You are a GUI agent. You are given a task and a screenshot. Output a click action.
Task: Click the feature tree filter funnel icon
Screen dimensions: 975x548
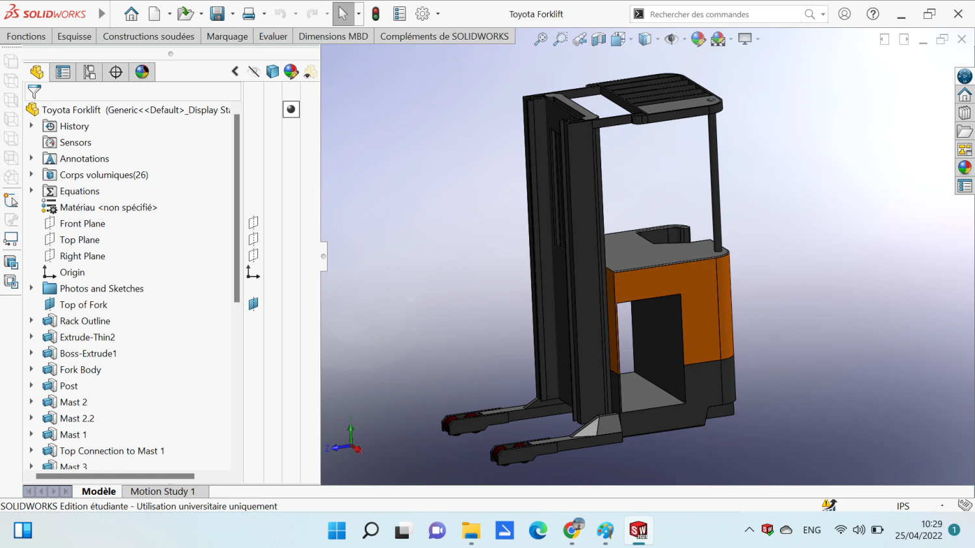(x=34, y=92)
